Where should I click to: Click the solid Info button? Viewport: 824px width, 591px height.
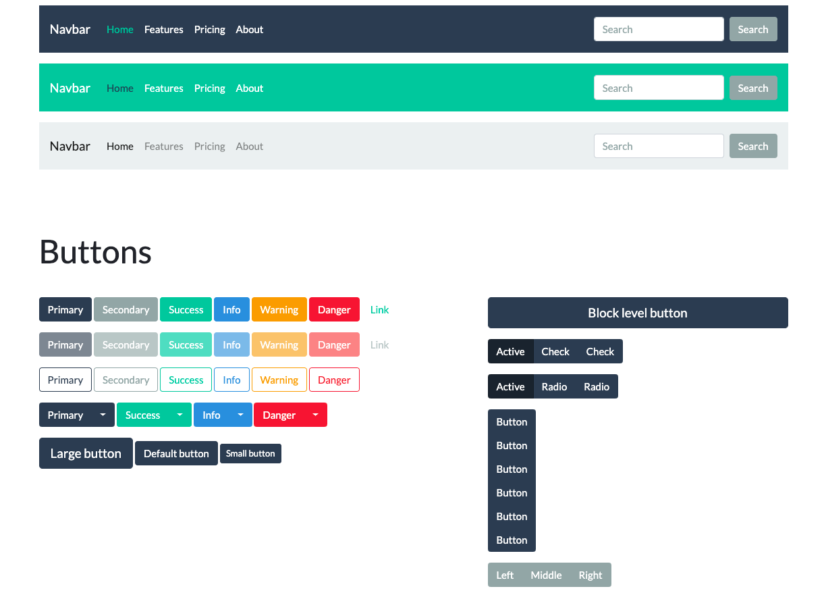(231, 309)
